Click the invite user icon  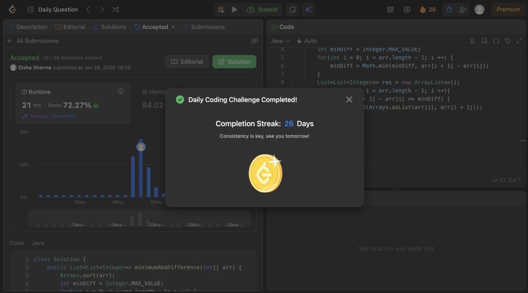pyautogui.click(x=462, y=9)
